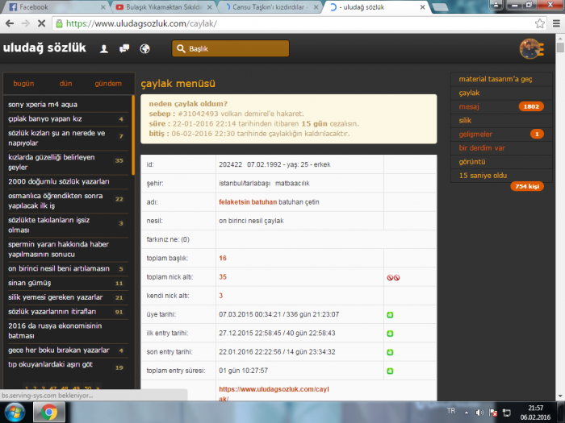565x423 pixels.
Task: Click the action center flag tray icon
Action: [x=493, y=413]
